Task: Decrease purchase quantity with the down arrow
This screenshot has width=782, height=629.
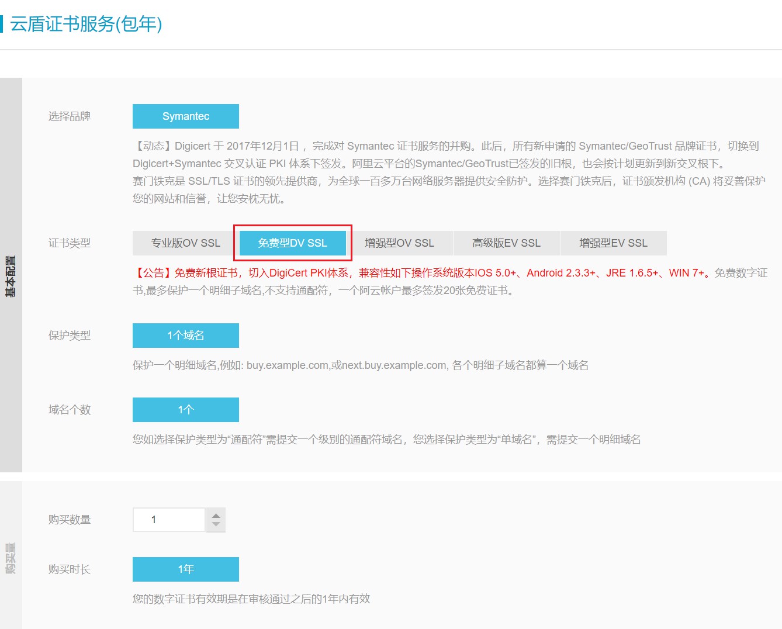Action: tap(216, 524)
